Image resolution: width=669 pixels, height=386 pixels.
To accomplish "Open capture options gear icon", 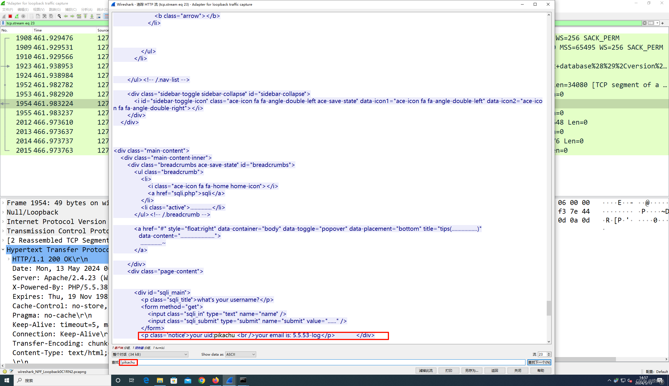I will [x=23, y=16].
